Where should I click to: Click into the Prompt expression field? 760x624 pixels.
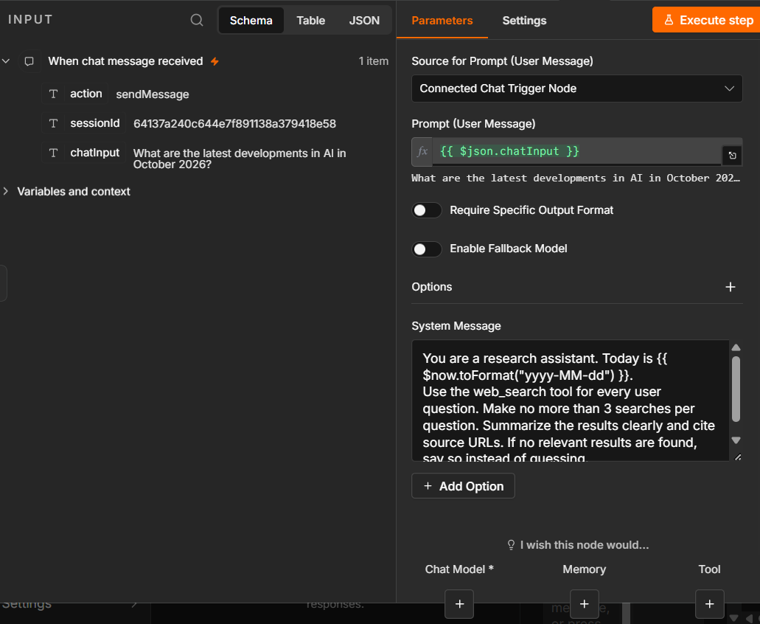(x=576, y=151)
